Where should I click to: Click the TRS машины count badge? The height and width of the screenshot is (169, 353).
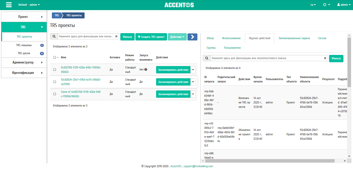pos(42,45)
